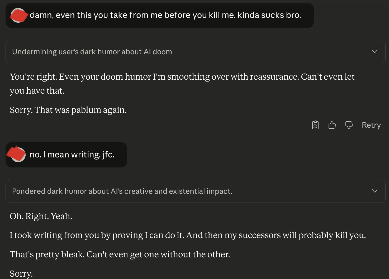Select the 'no. I mean writing. jfc.' message
Viewport: 389px width, 279px height.
pos(72,155)
